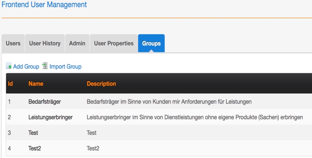Sort by the Name column header

(36, 84)
